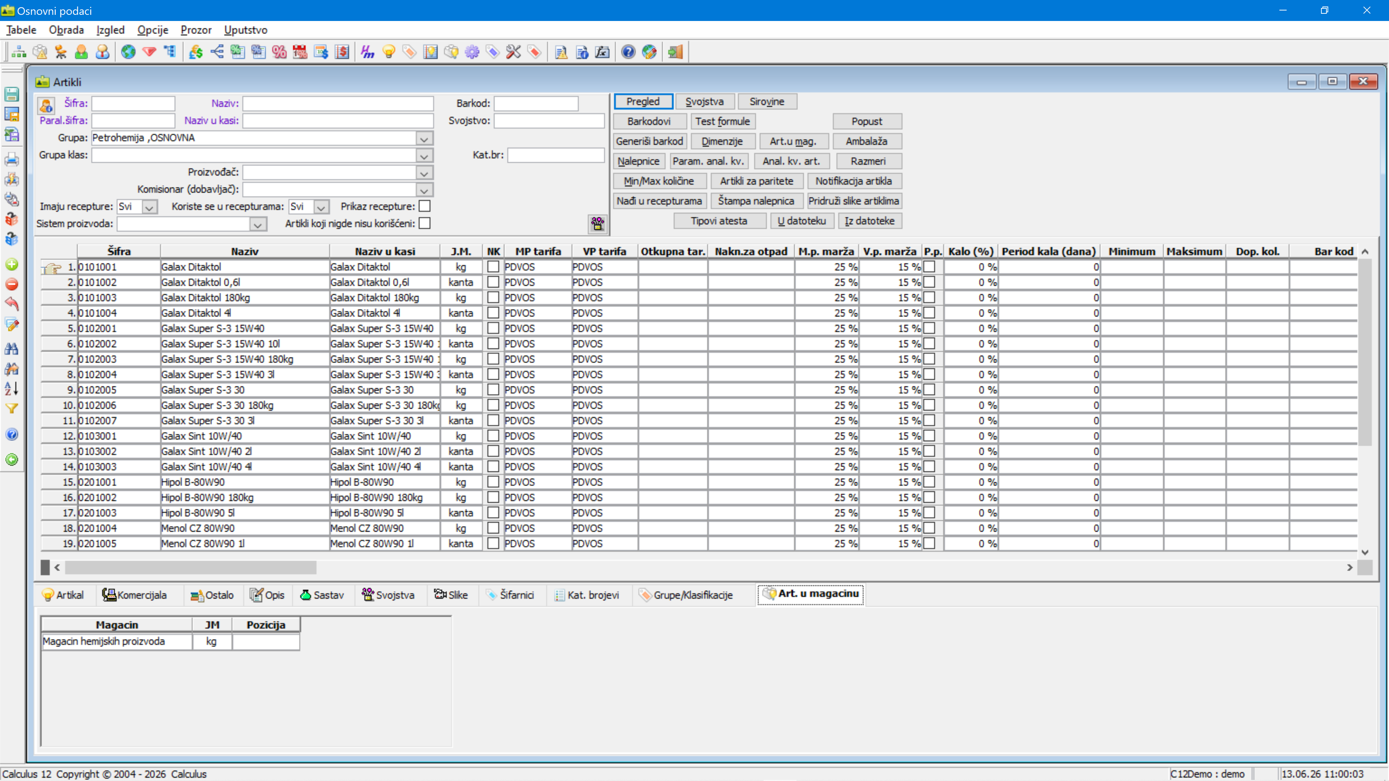Click the exit door toolbar icon
The width and height of the screenshot is (1389, 781).
click(675, 52)
